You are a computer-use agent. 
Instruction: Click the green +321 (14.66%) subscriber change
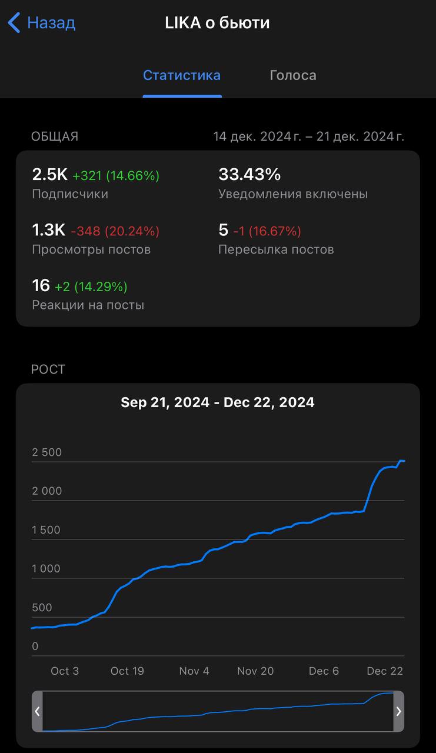(x=116, y=175)
